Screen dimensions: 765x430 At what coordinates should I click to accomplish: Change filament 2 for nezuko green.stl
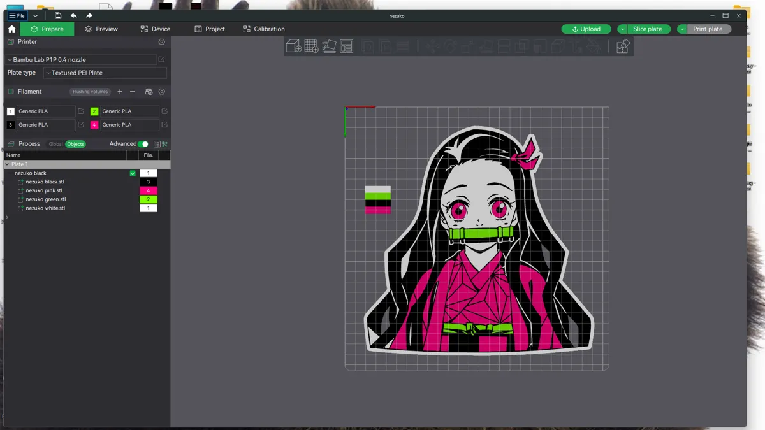[x=149, y=199]
